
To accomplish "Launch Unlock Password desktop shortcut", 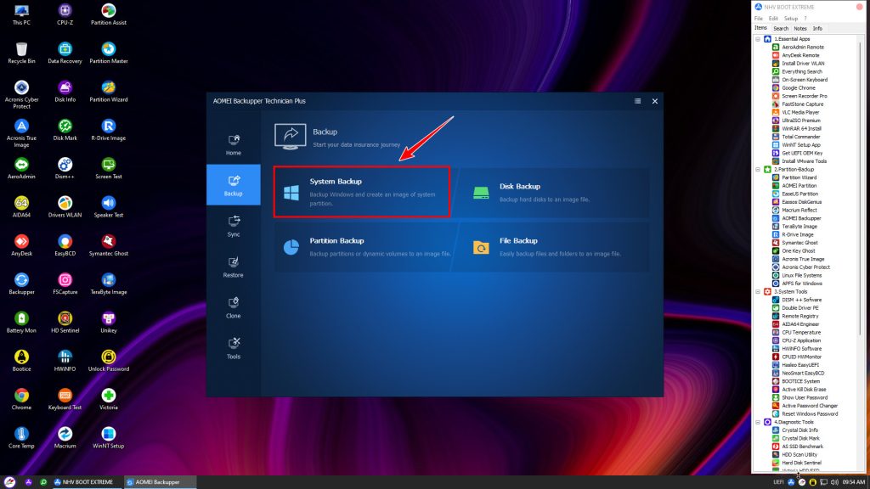I will coord(109,361).
